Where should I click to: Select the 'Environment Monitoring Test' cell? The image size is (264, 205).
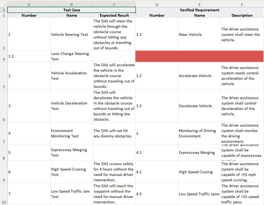pyautogui.click(x=72, y=133)
